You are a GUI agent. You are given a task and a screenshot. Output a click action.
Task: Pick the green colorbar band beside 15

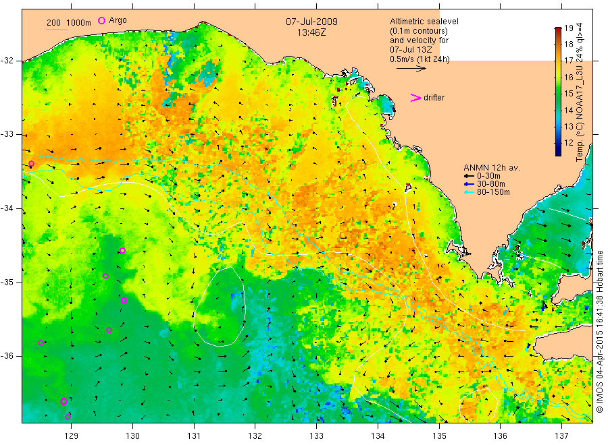[x=559, y=93]
